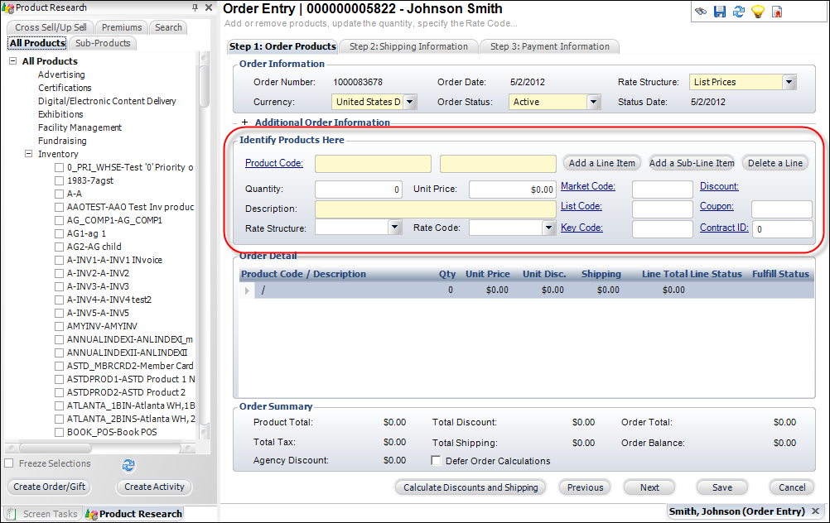The image size is (830, 523).
Task: Enable the Freeze Selections checkbox
Action: coord(9,463)
